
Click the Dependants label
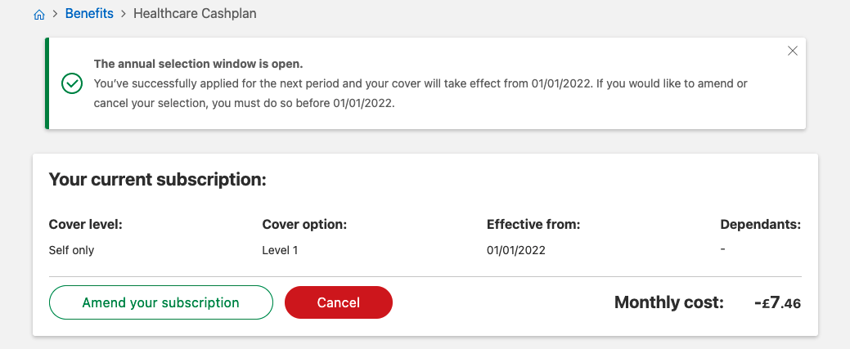(761, 224)
